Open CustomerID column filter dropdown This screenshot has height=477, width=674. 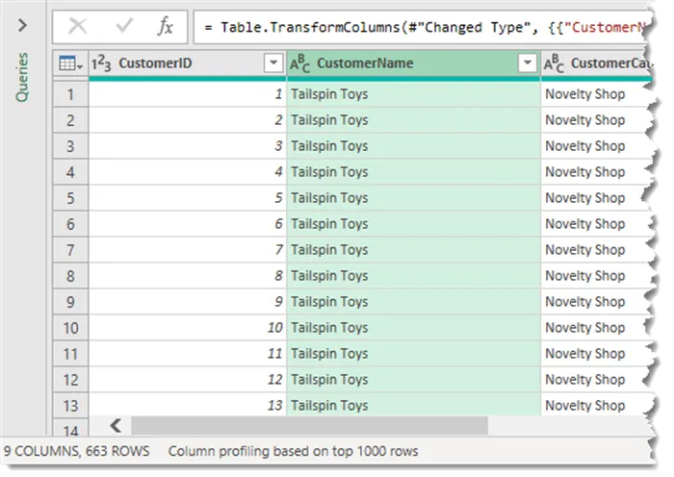(272, 63)
